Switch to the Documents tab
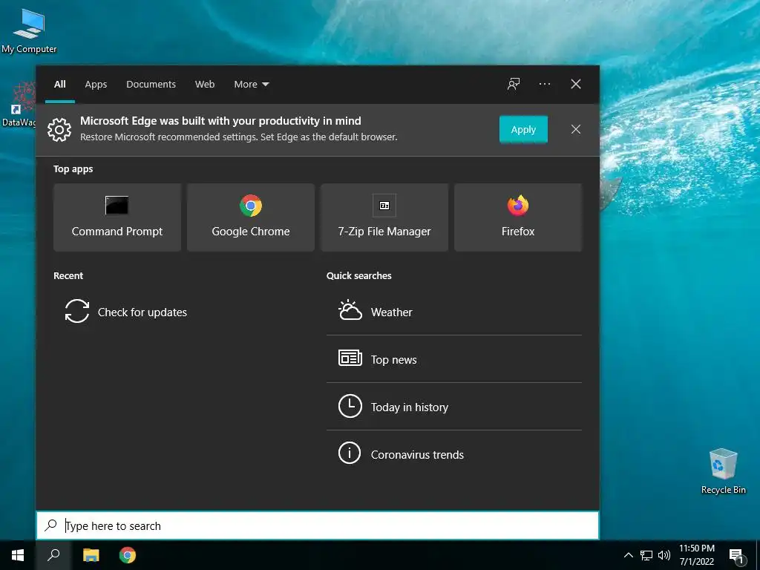This screenshot has height=570, width=760. [151, 84]
